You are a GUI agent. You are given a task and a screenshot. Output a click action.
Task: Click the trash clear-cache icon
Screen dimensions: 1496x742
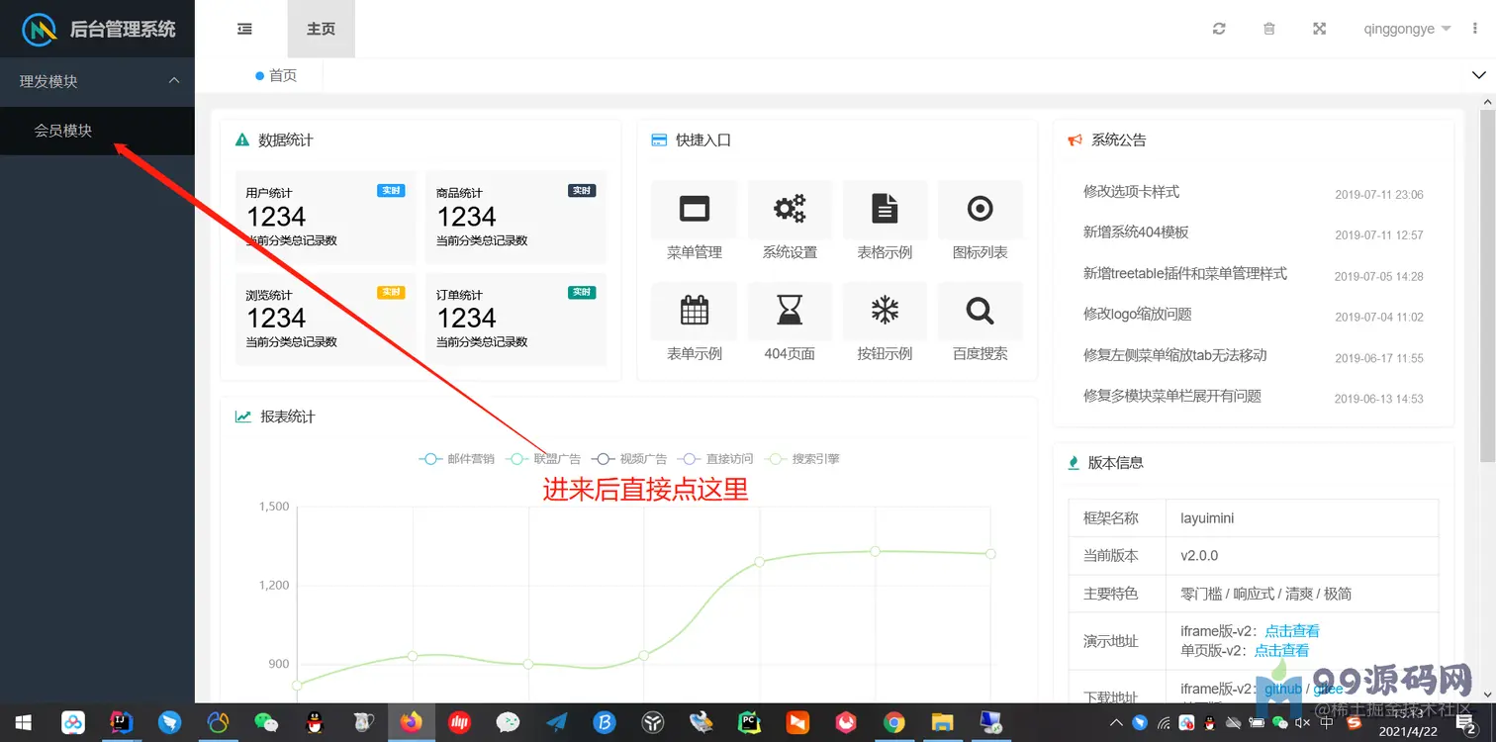click(x=1269, y=29)
